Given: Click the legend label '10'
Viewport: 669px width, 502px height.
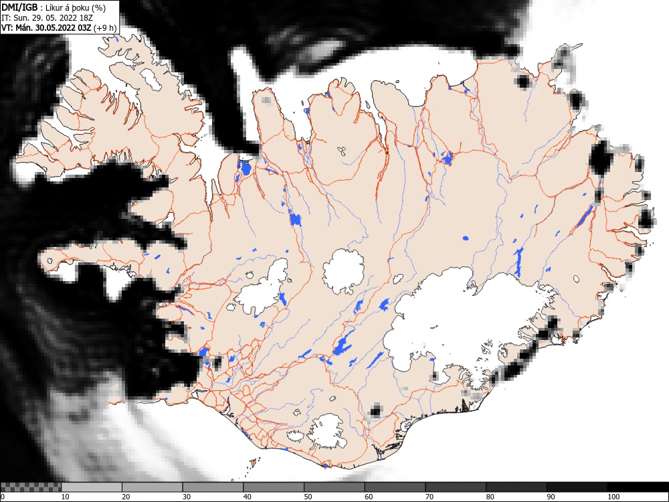Looking at the screenshot, I should [66, 497].
